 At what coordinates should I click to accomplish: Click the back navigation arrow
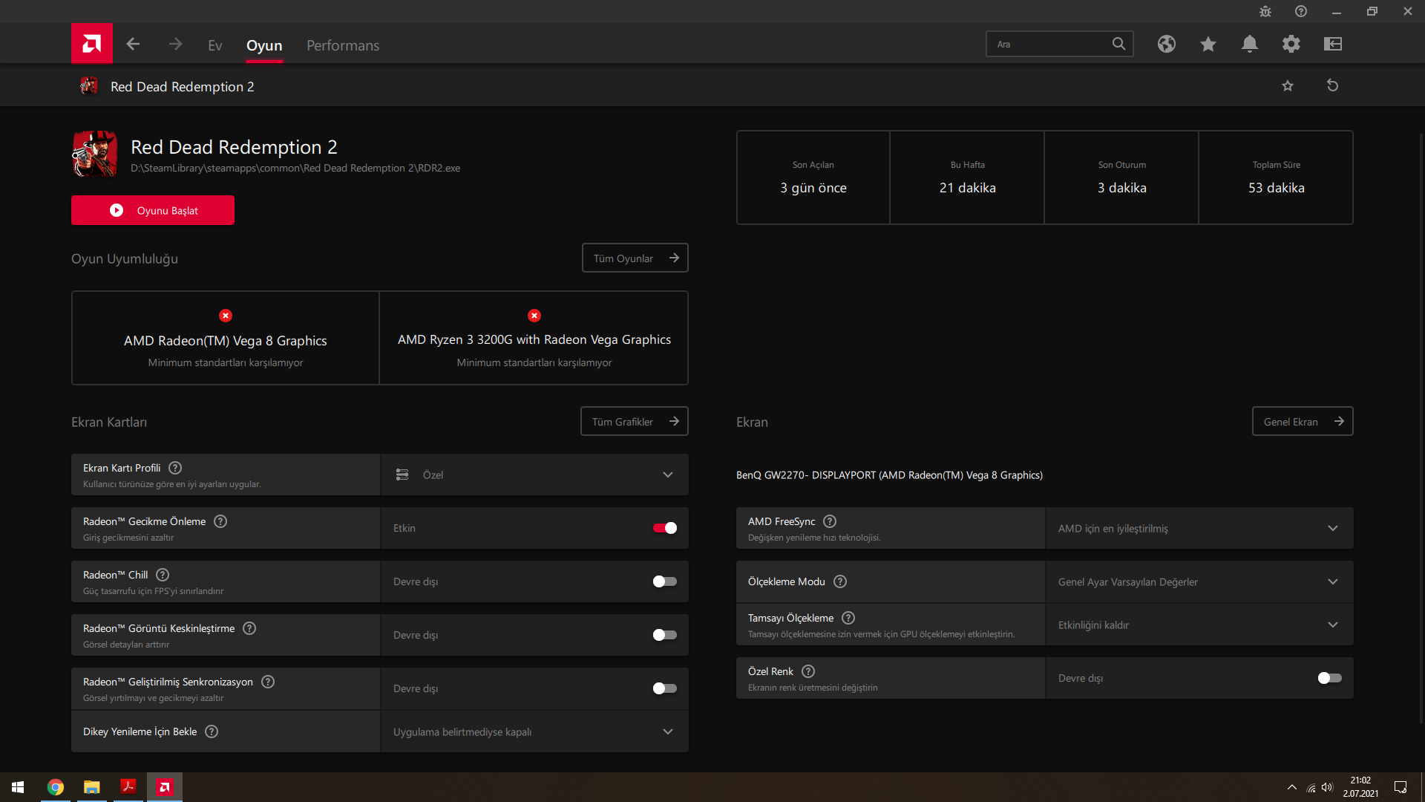tap(134, 45)
